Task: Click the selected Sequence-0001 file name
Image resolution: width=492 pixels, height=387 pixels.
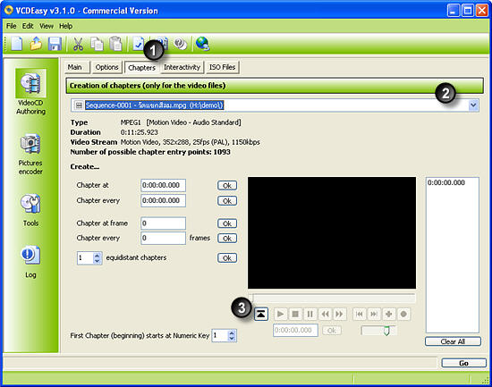Action: [x=155, y=105]
